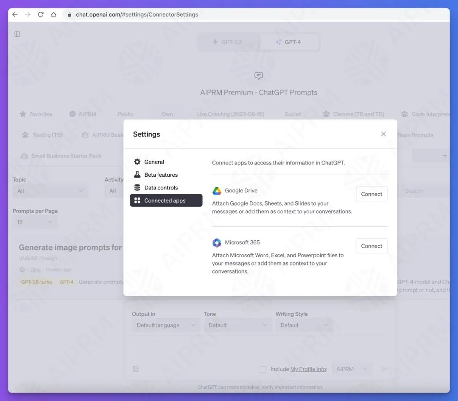
Task: Connect Google Drive
Action: tap(371, 194)
